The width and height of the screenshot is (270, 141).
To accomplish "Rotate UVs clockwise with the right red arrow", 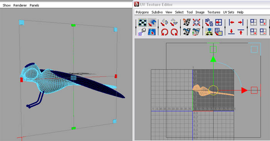I will pos(174,32).
